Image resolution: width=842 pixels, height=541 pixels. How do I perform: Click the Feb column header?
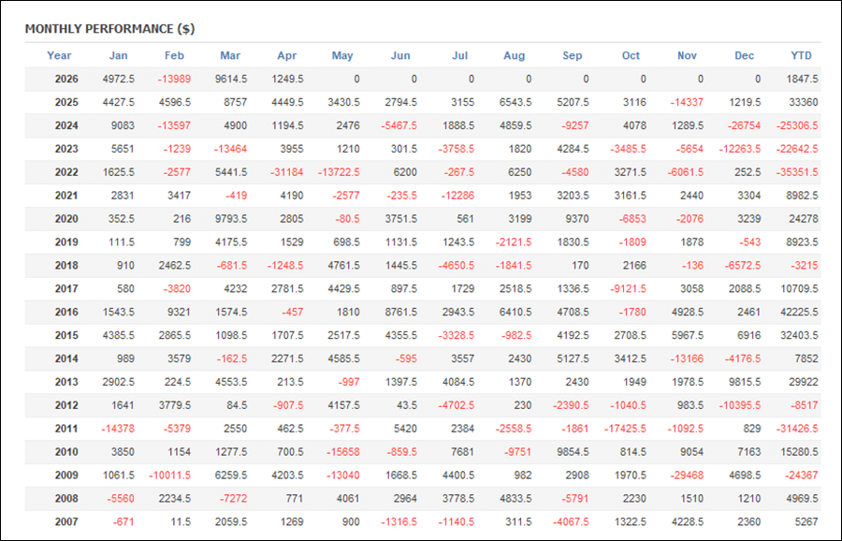[174, 55]
